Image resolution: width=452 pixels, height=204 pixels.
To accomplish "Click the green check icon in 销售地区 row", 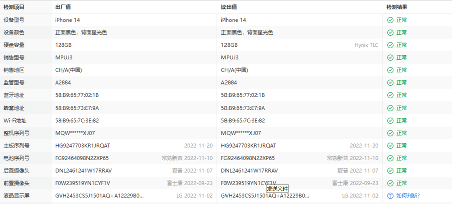I will tap(390, 70).
